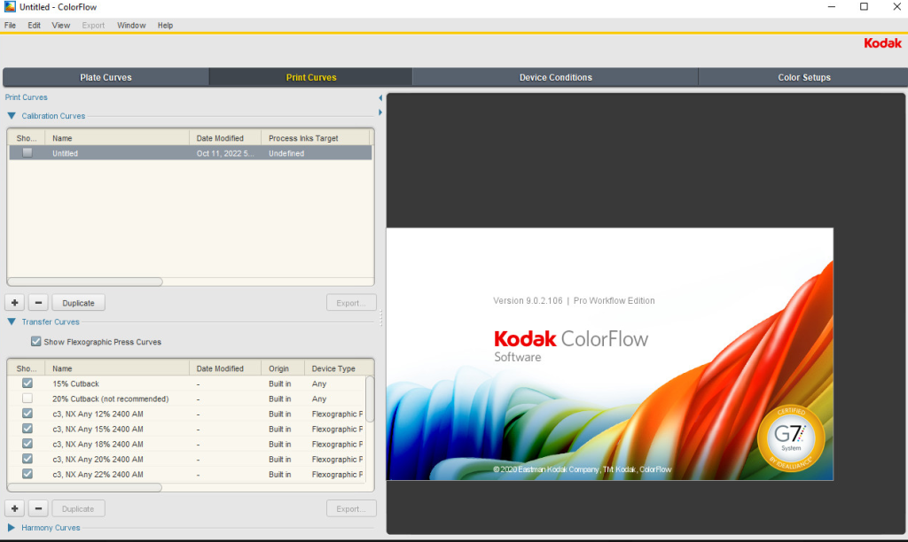Viewport: 908px width, 542px height.
Task: Click the left-pointing panel collapse arrow
Action: [380, 97]
